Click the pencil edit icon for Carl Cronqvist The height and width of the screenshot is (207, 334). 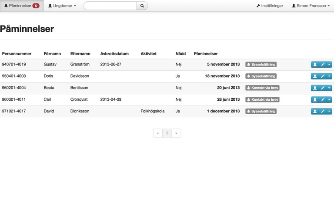coord(322,99)
